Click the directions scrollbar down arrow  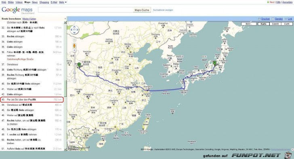(65, 149)
